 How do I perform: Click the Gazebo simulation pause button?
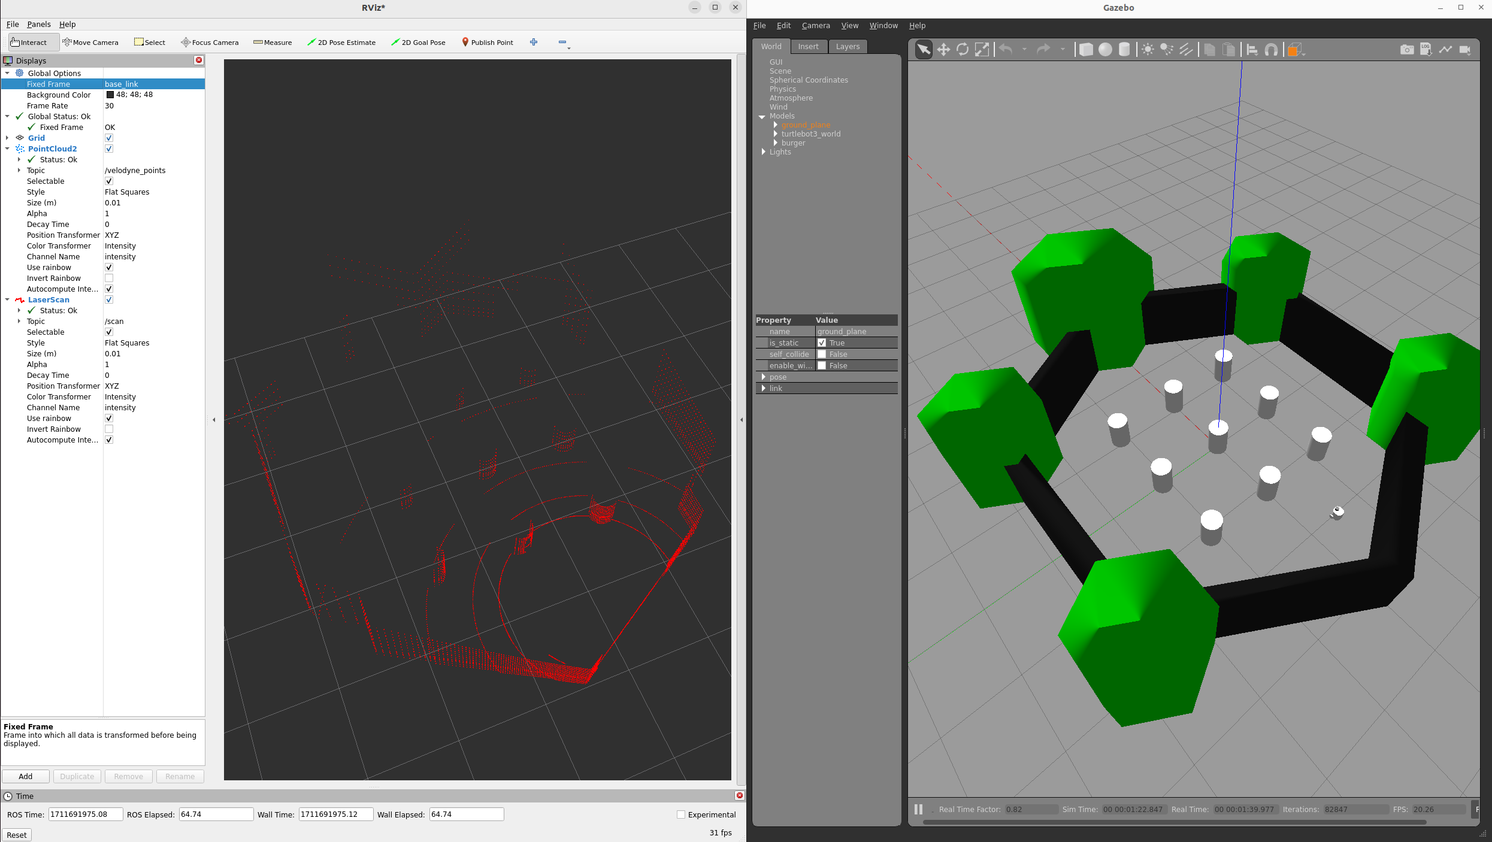(918, 809)
